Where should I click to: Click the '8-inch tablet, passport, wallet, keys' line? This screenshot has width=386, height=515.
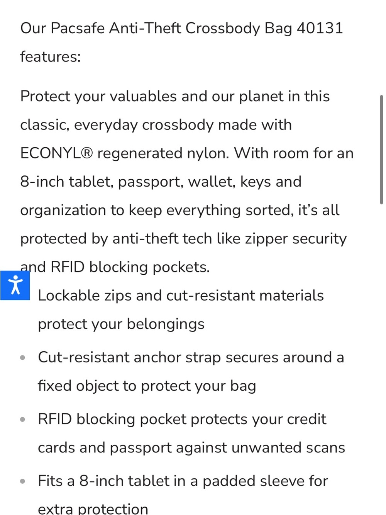click(161, 182)
